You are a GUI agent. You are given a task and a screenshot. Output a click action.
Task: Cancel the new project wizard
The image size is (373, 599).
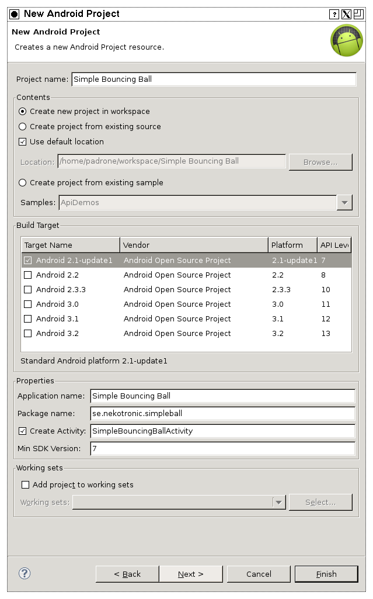coord(259,574)
